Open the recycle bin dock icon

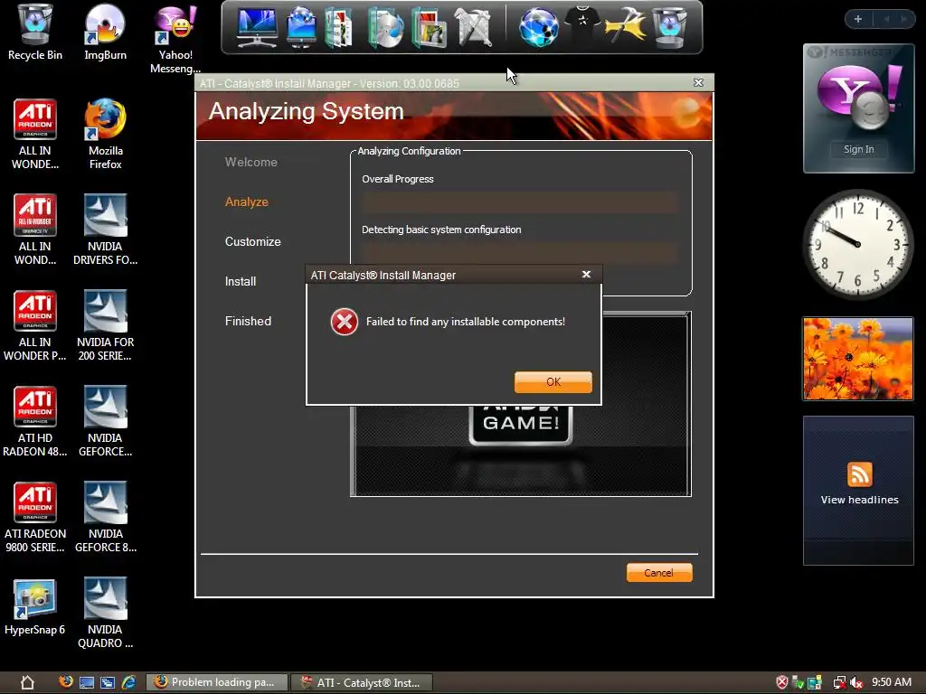point(669,27)
